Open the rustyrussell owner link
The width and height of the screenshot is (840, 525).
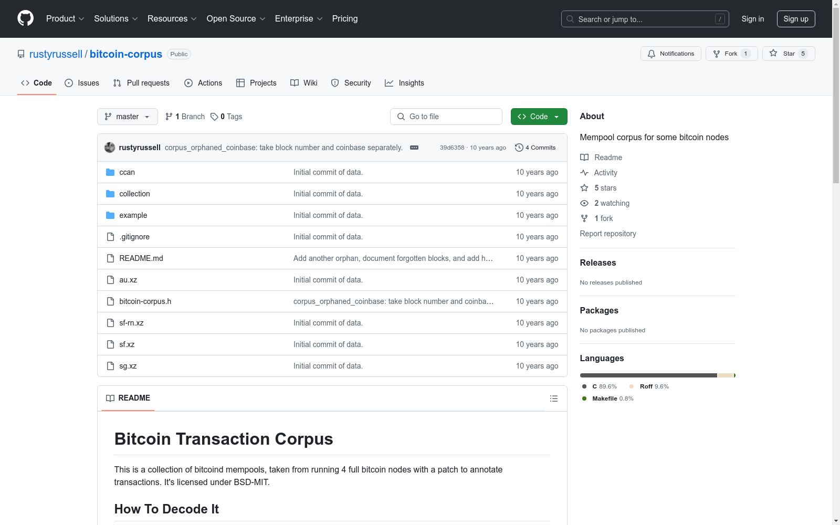[56, 54]
